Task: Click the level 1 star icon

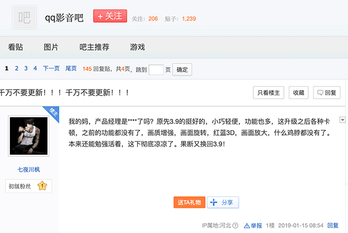Action: coord(42,186)
